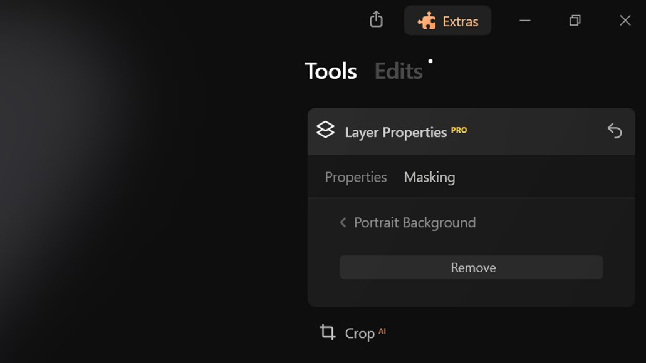The width and height of the screenshot is (646, 363).
Task: Select the Masking sub-tab
Action: point(429,177)
